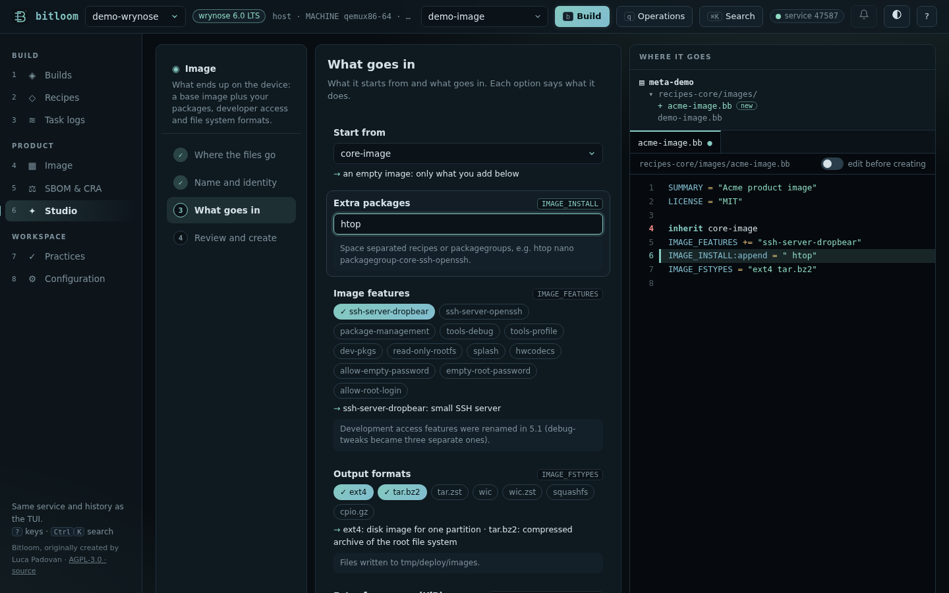Open the Operations button
This screenshot has width=949, height=593.
[x=654, y=16]
